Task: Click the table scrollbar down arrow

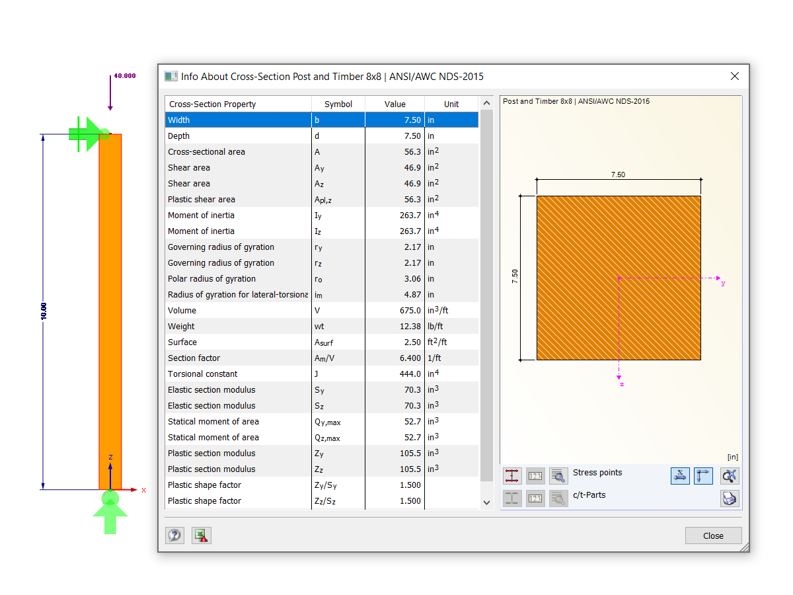Action: click(x=486, y=502)
